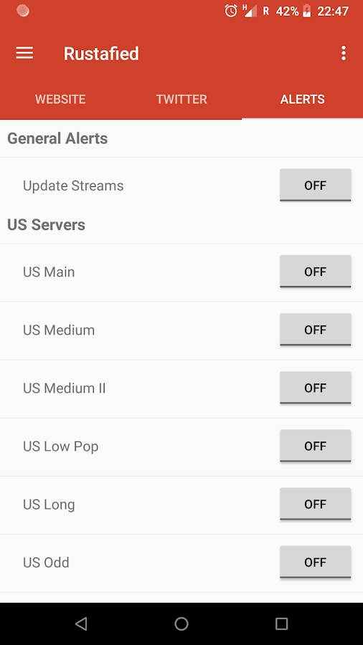This screenshot has width=363, height=645.
Task: Switch on the US Long alert
Action: click(x=315, y=504)
